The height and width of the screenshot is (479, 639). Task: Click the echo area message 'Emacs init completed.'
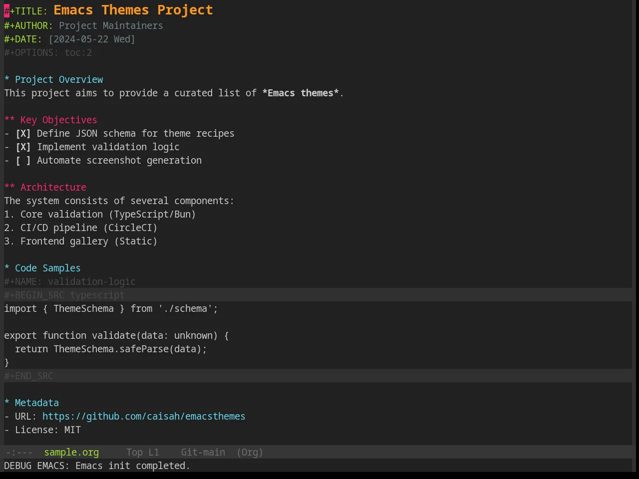133,466
